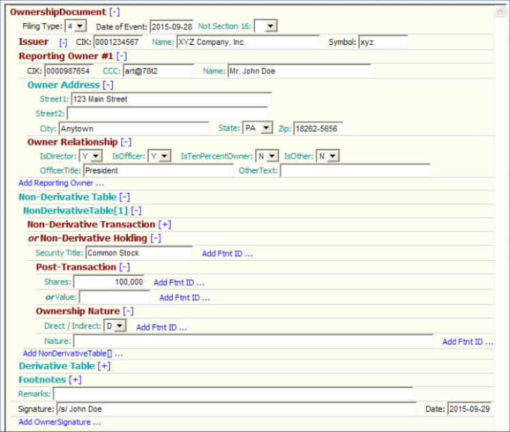Click the OfficerTitle field
The width and height of the screenshot is (510, 432).
tap(158, 170)
